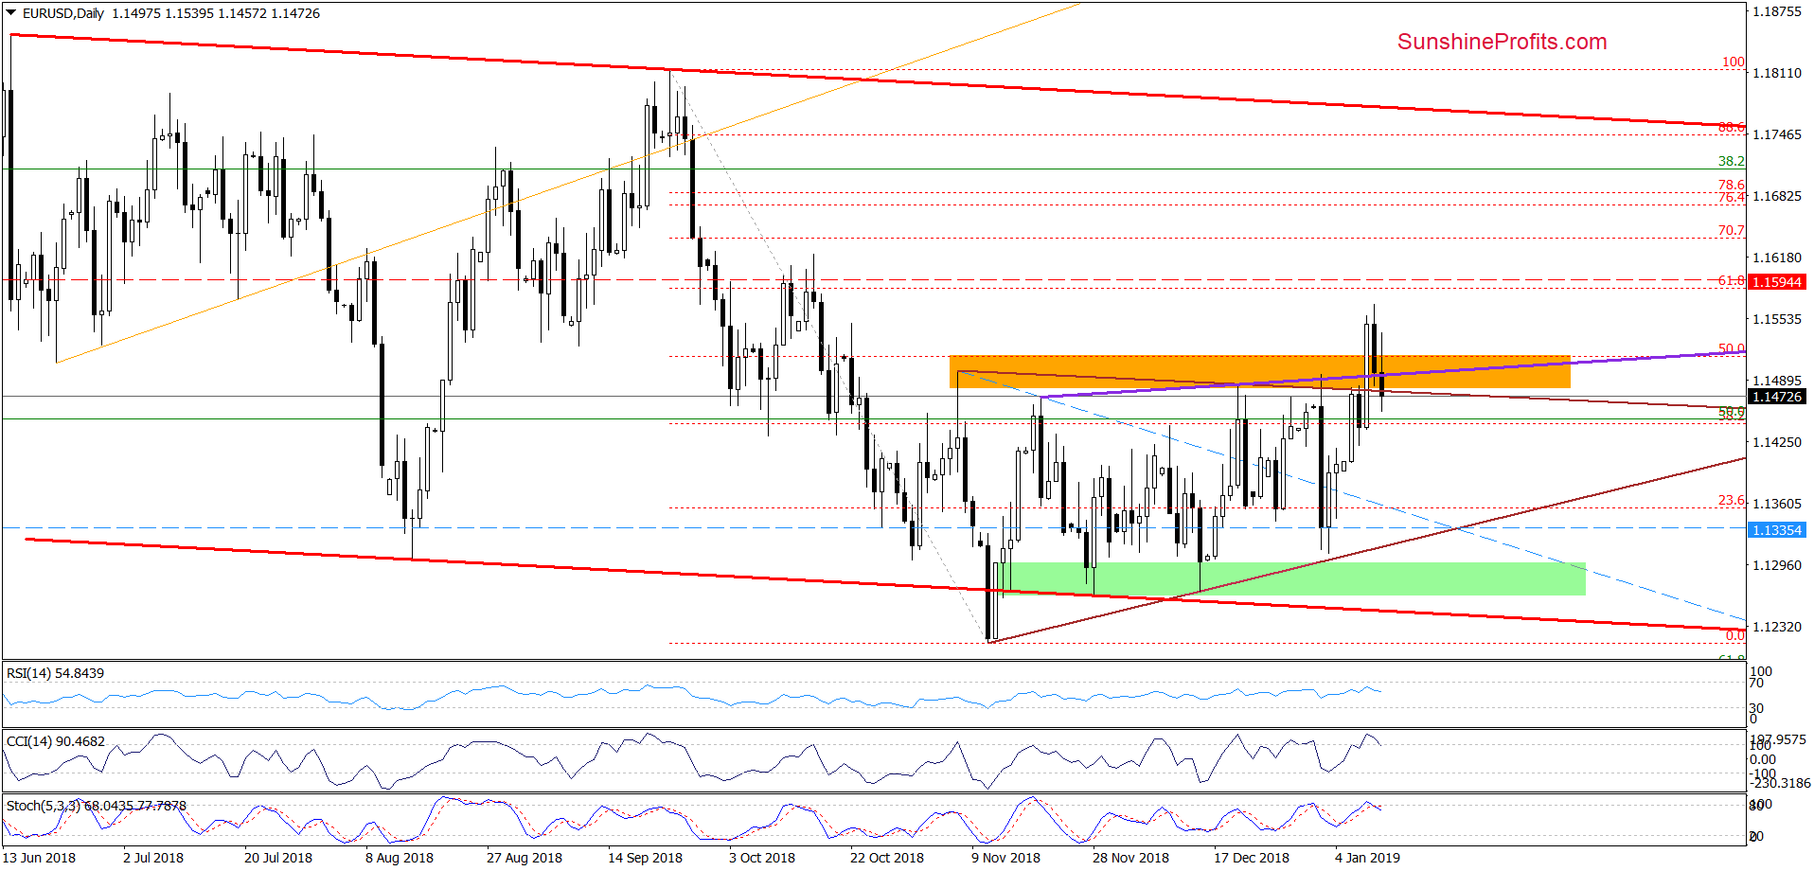This screenshot has width=1814, height=871.
Task: Click the 1.18755 price axis label
Action: tap(1777, 11)
